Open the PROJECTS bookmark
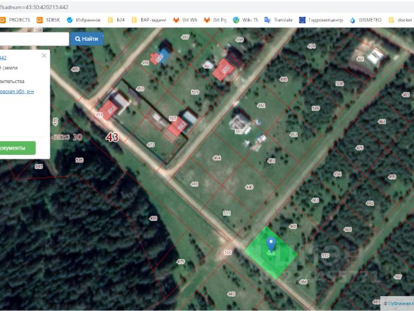Image resolution: width=414 pixels, height=311 pixels. tap(16, 20)
